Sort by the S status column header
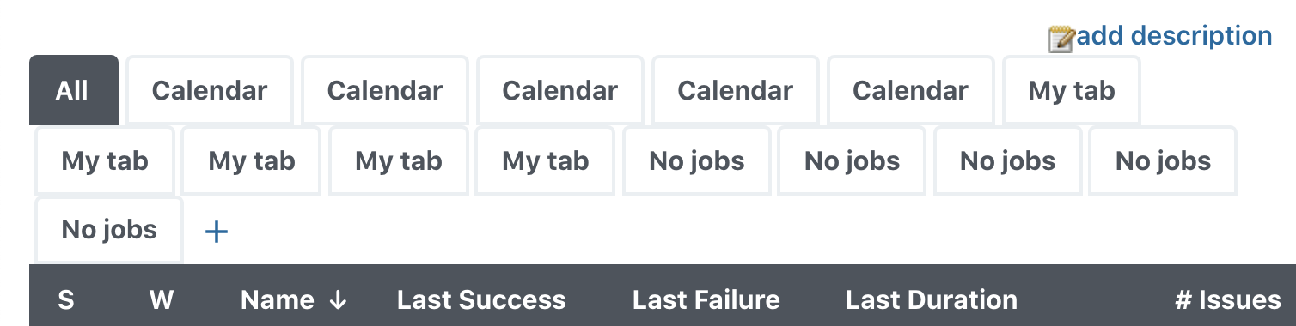The height and width of the screenshot is (326, 1296). coord(66,299)
